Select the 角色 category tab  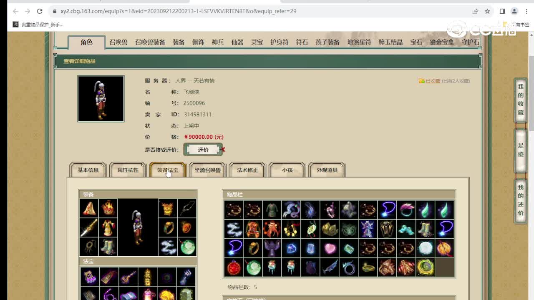point(87,42)
